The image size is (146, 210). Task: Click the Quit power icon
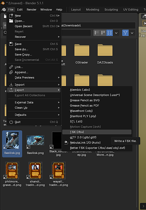pos(11,122)
